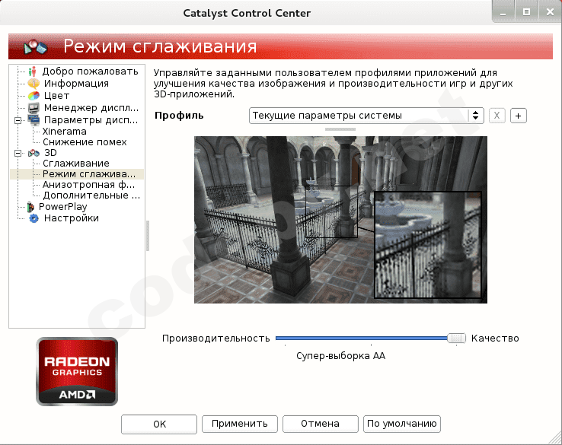The image size is (562, 445).
Task: Click the Настройки gear icon
Action: [x=34, y=218]
